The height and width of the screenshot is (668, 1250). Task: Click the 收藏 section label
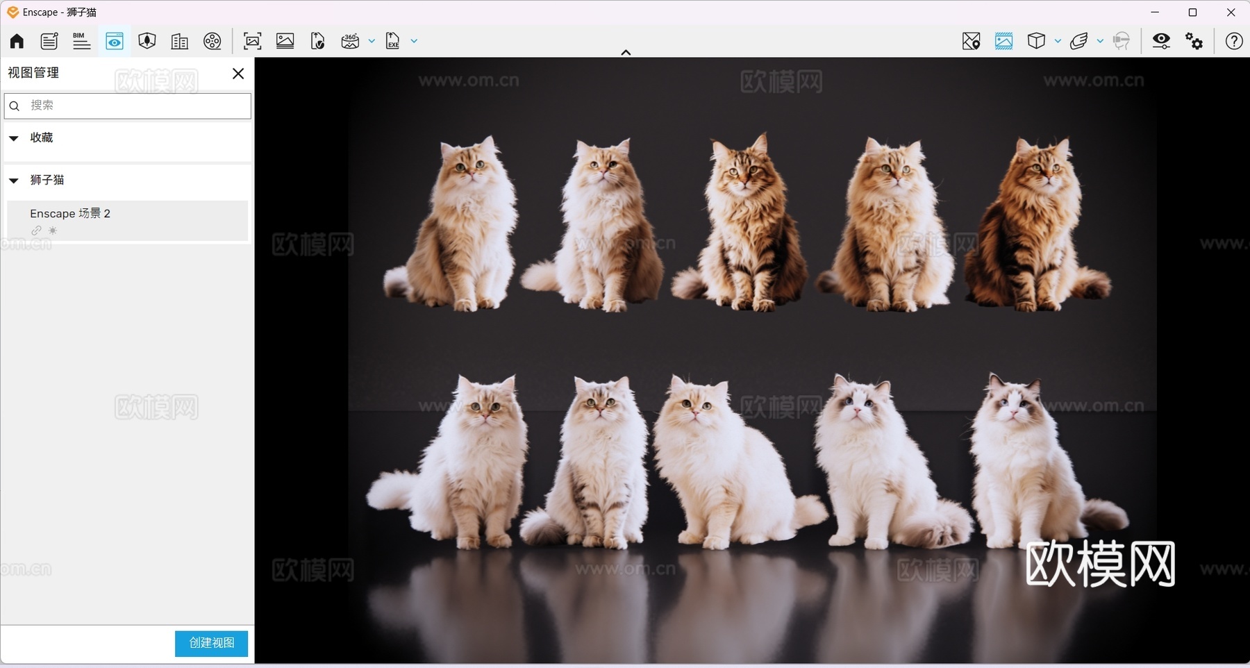point(42,137)
